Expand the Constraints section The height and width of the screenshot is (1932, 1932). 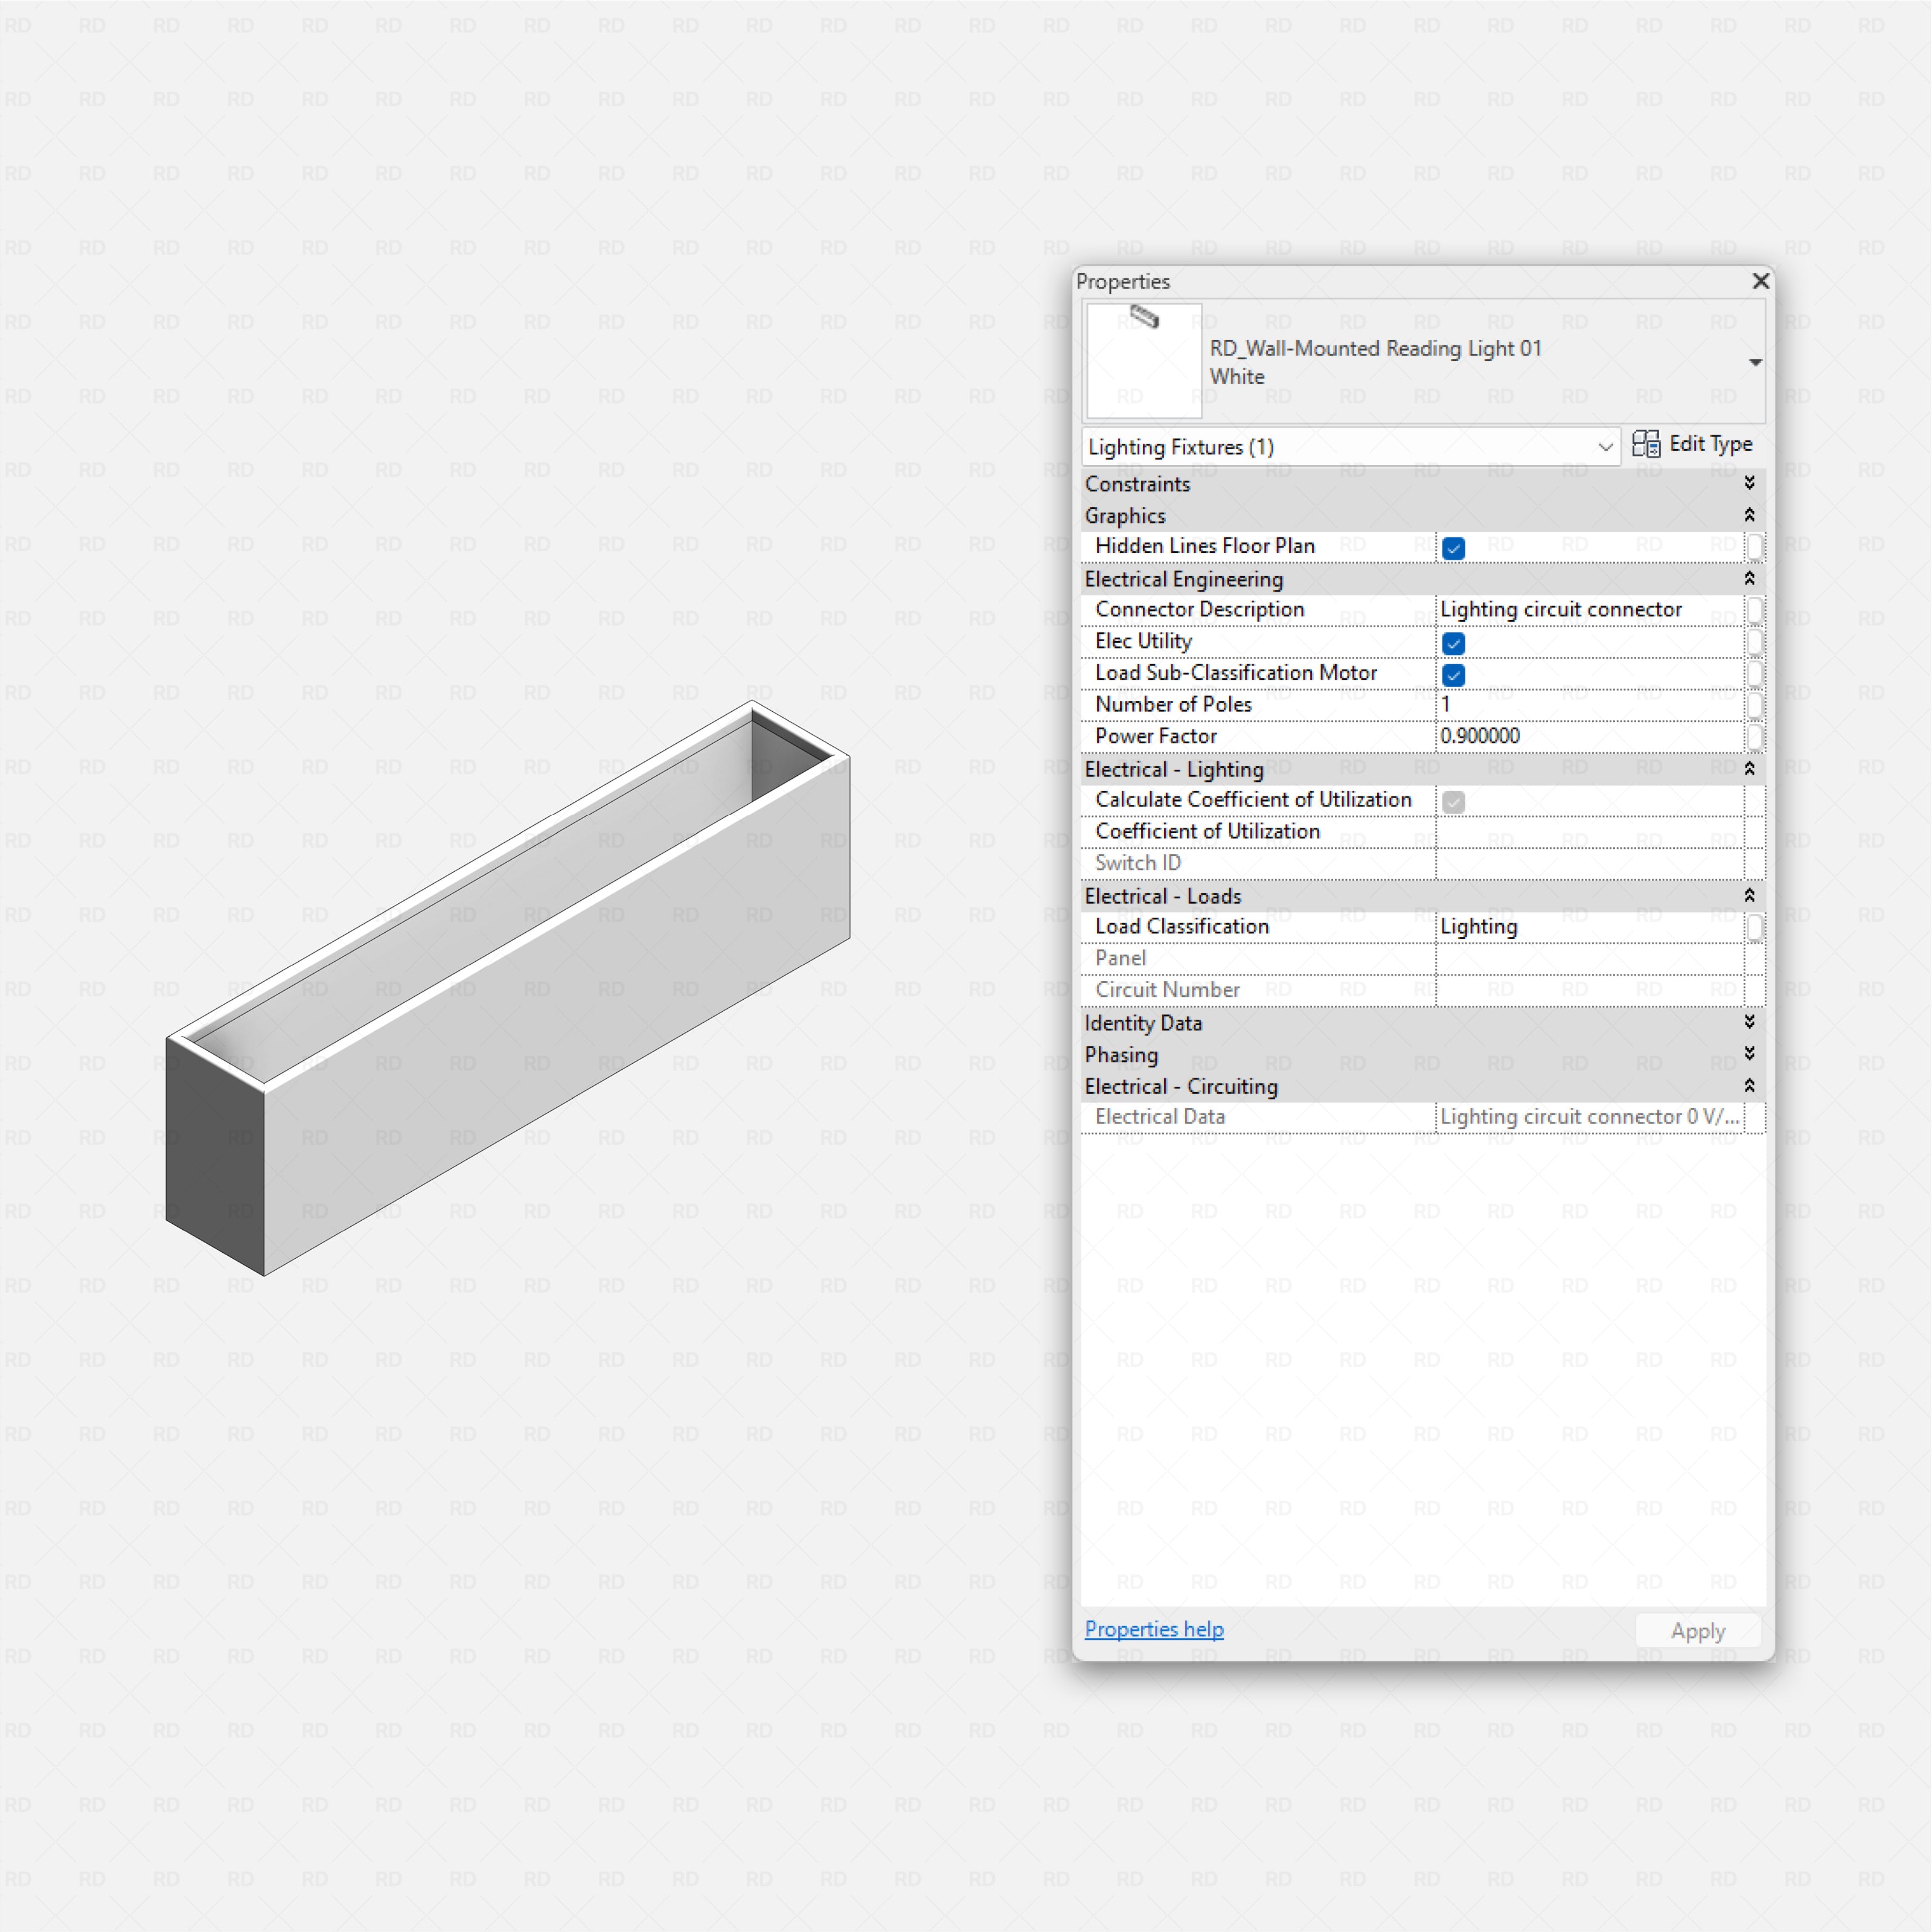point(1749,483)
